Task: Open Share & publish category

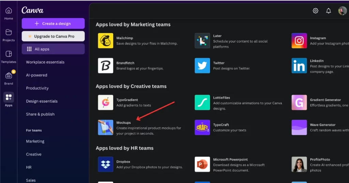Action: 40,114
